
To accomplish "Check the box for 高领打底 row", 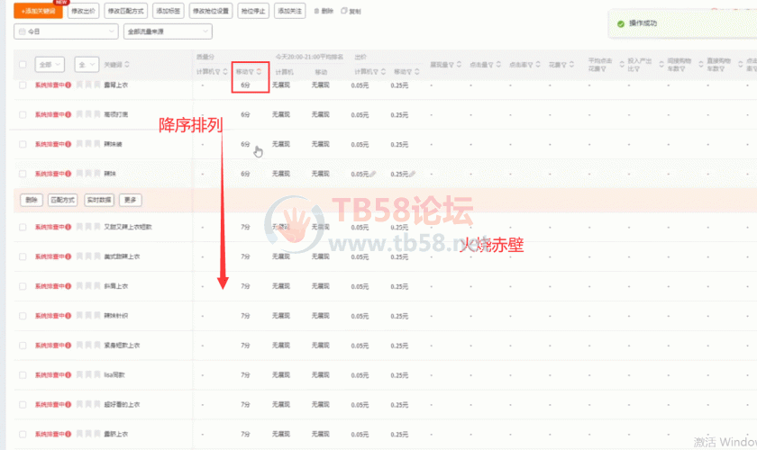I will tap(23, 115).
